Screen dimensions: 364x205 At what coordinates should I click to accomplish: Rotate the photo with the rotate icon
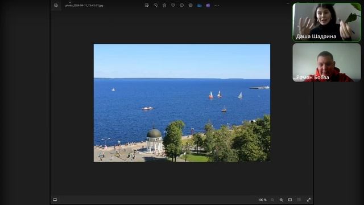point(155,5)
